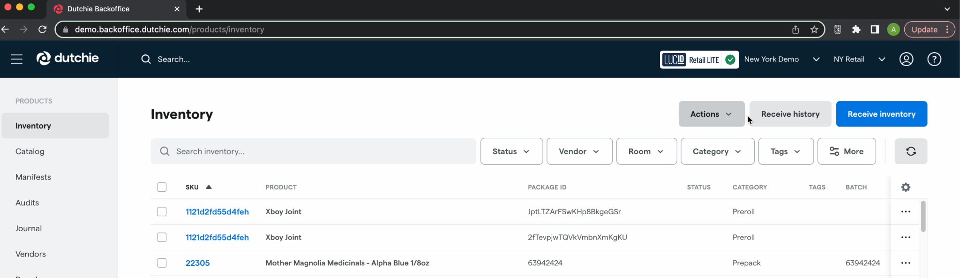Screen dimensions: 960x278
Task: Go to Catalog in the sidebar
Action: [x=30, y=151]
